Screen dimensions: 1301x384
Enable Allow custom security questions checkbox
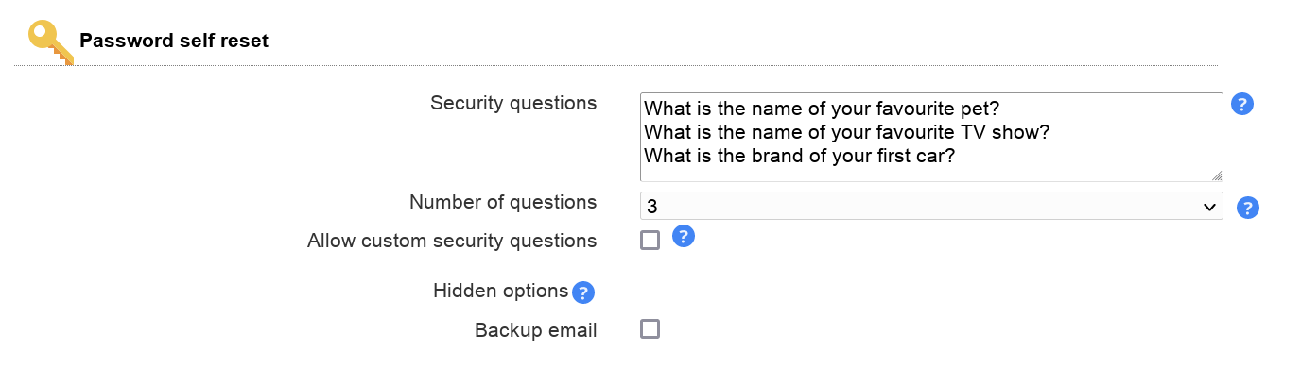click(x=650, y=241)
